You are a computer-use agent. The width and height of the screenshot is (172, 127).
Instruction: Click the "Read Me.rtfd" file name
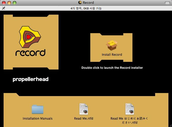(84, 119)
